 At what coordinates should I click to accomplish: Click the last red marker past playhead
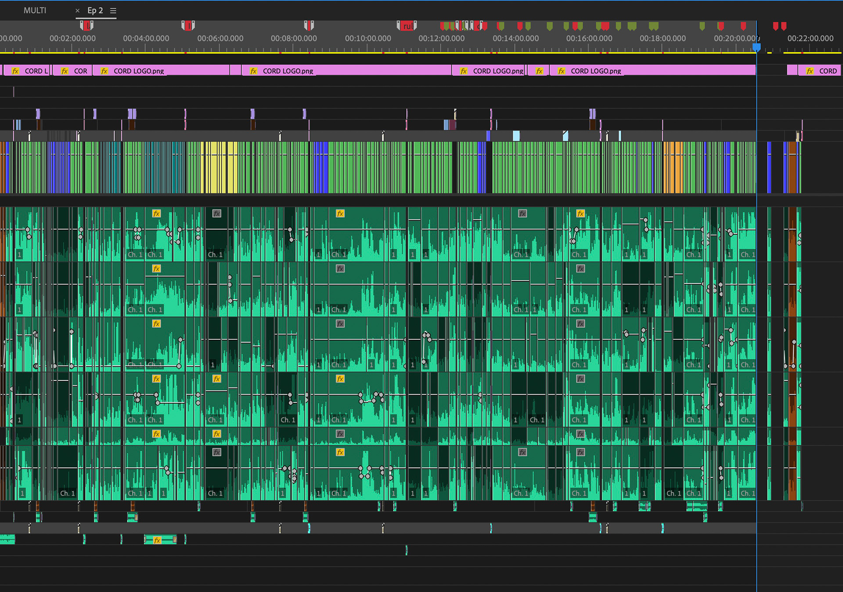click(784, 26)
